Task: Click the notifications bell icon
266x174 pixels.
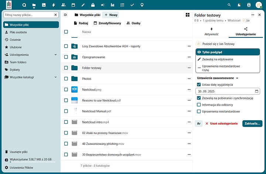Action: pos(239,5)
